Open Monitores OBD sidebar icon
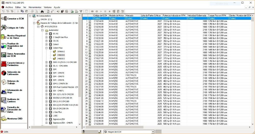 click(x=13, y=118)
